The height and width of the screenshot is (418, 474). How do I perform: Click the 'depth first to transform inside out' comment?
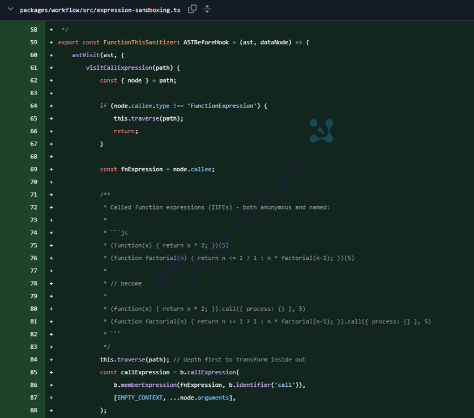pyautogui.click(x=240, y=360)
